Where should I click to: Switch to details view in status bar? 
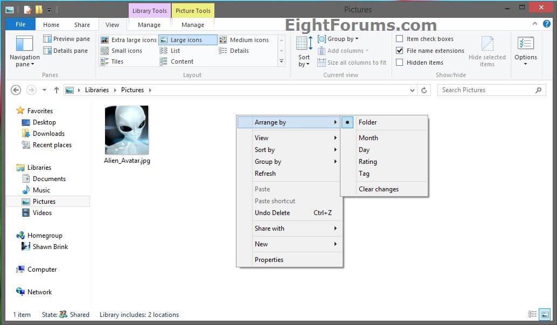click(532, 314)
